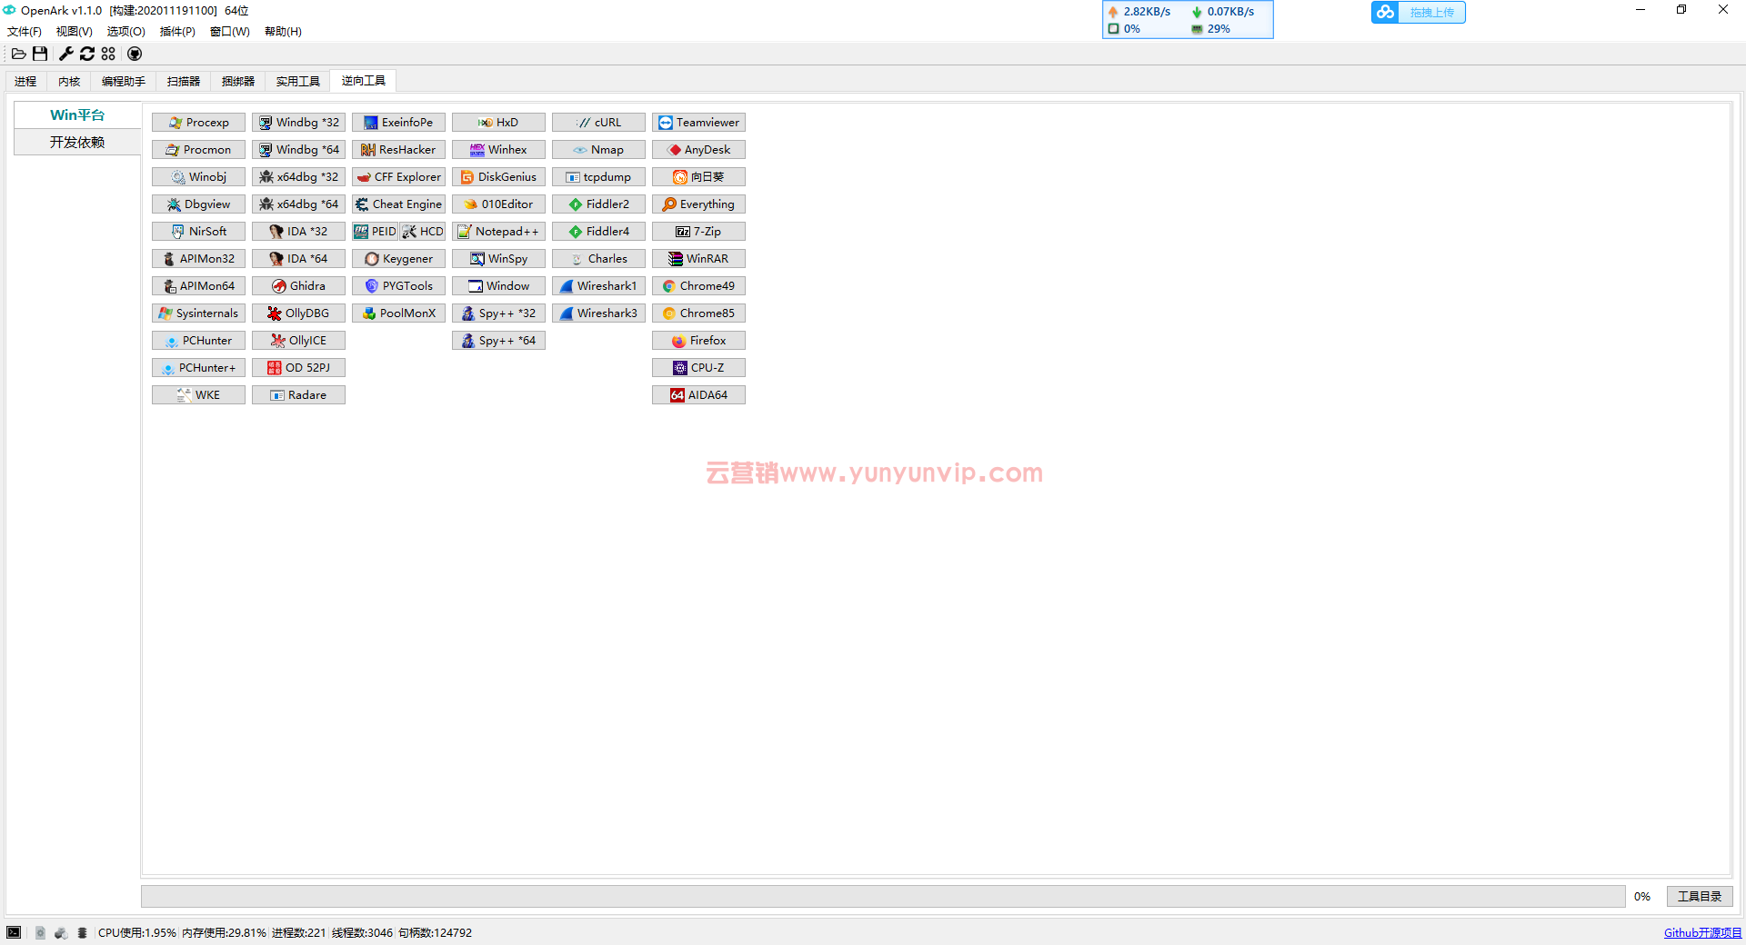Image resolution: width=1746 pixels, height=945 pixels.
Task: Launch 010Editor
Action: point(498,204)
